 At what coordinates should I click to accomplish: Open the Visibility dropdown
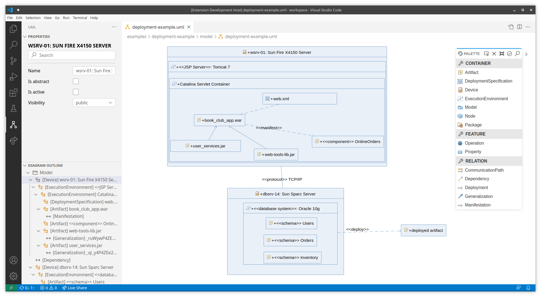[94, 103]
